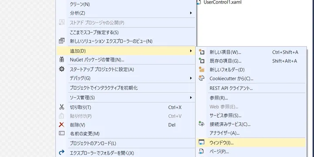Select 切り取り(T) menu entry
The height and width of the screenshot is (157, 314).
click(x=126, y=107)
